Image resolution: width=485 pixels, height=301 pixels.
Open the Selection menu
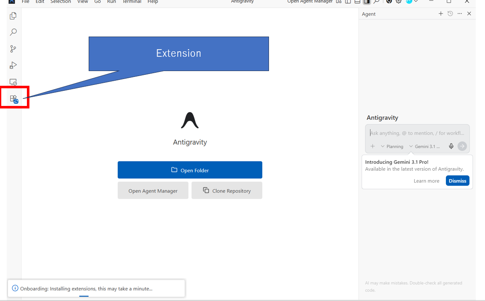tap(61, 2)
